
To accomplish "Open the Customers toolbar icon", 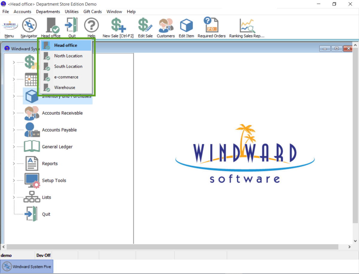I will click(x=165, y=26).
